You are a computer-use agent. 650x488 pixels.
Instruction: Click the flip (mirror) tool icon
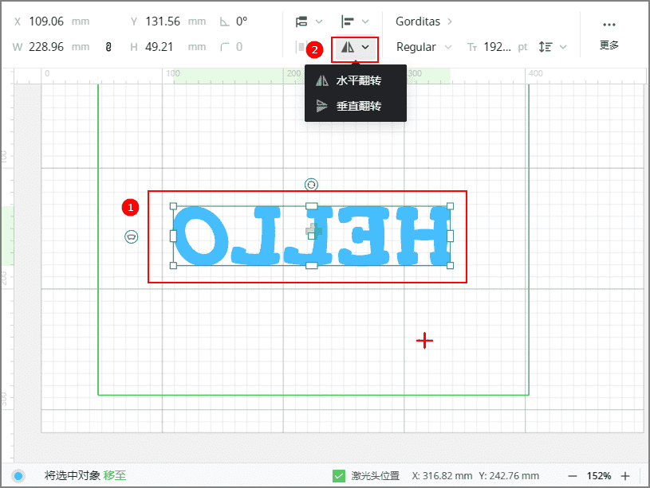[x=348, y=48]
